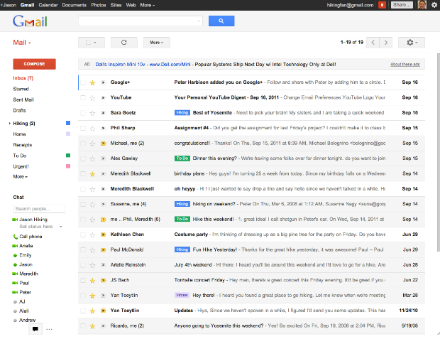Image resolution: width=440 pixels, height=339 pixels.
Task: Select the Sara Goetz message checkbox
Action: [83, 113]
